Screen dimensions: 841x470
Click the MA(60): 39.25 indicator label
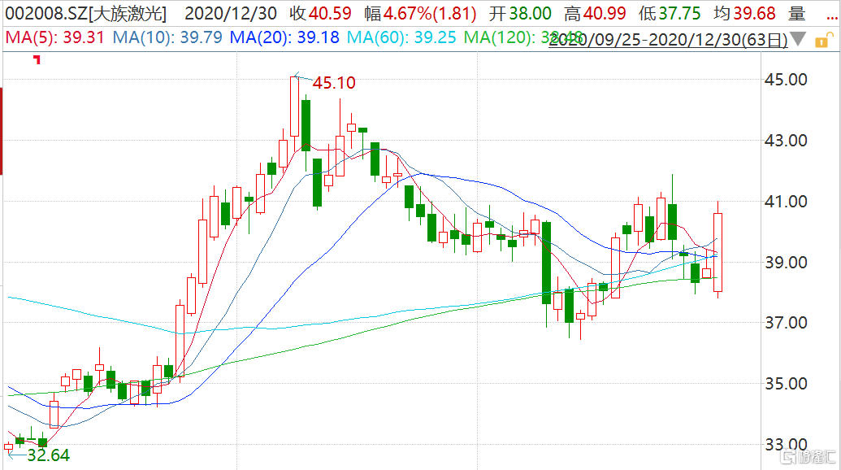[401, 37]
